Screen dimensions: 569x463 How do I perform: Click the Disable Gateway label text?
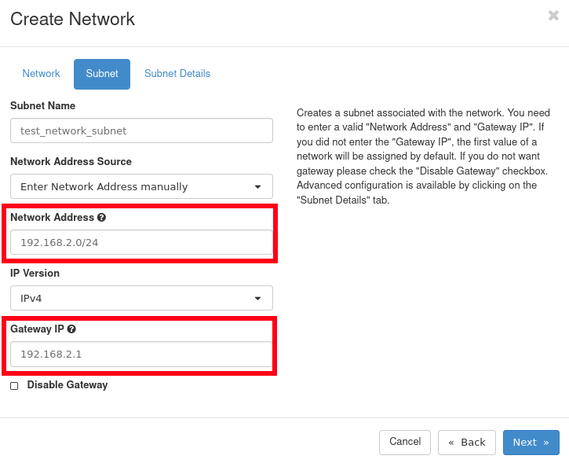tap(67, 385)
